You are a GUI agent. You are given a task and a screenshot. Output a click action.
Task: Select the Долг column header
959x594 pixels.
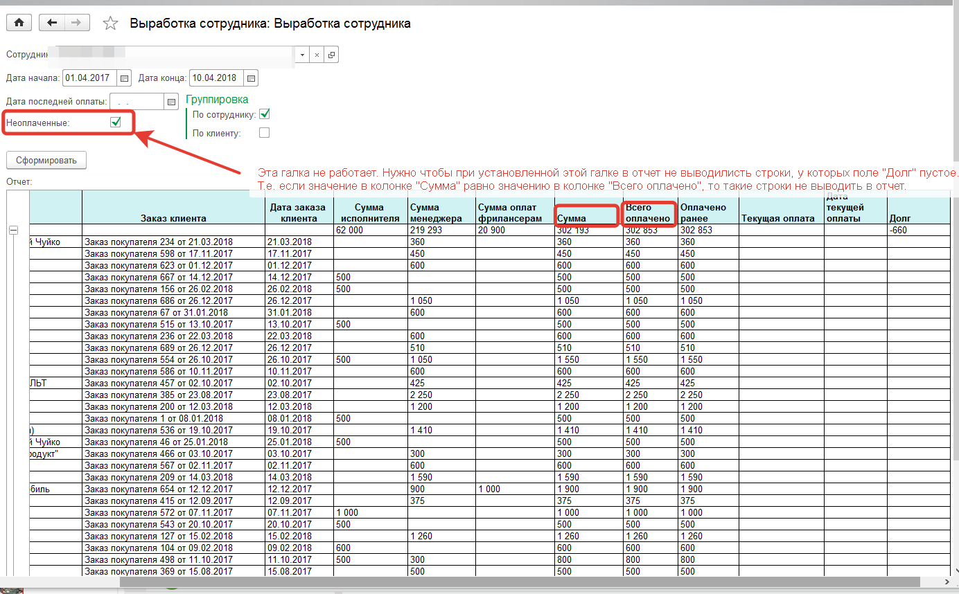[x=918, y=218]
